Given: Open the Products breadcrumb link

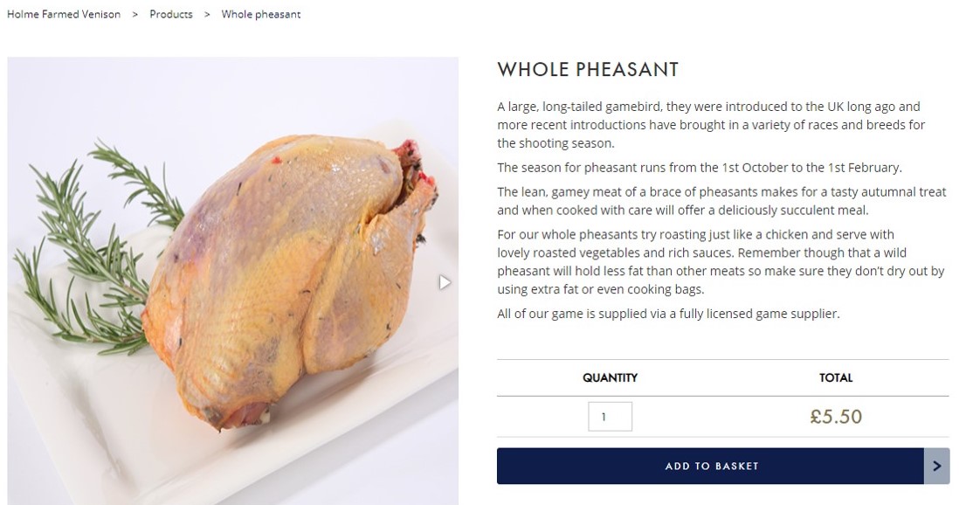Looking at the screenshot, I should click(x=171, y=15).
